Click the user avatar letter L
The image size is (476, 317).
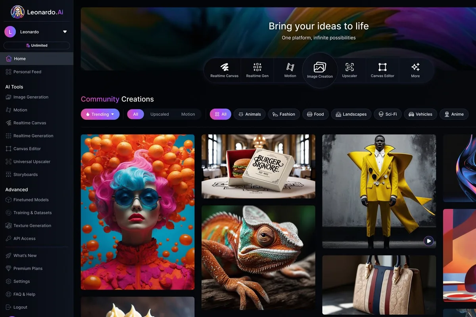10,32
